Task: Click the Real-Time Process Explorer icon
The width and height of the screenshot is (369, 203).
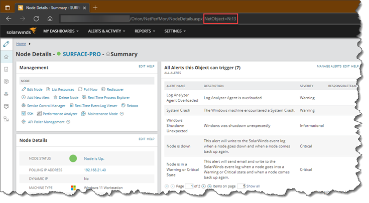Action: coord(84,97)
